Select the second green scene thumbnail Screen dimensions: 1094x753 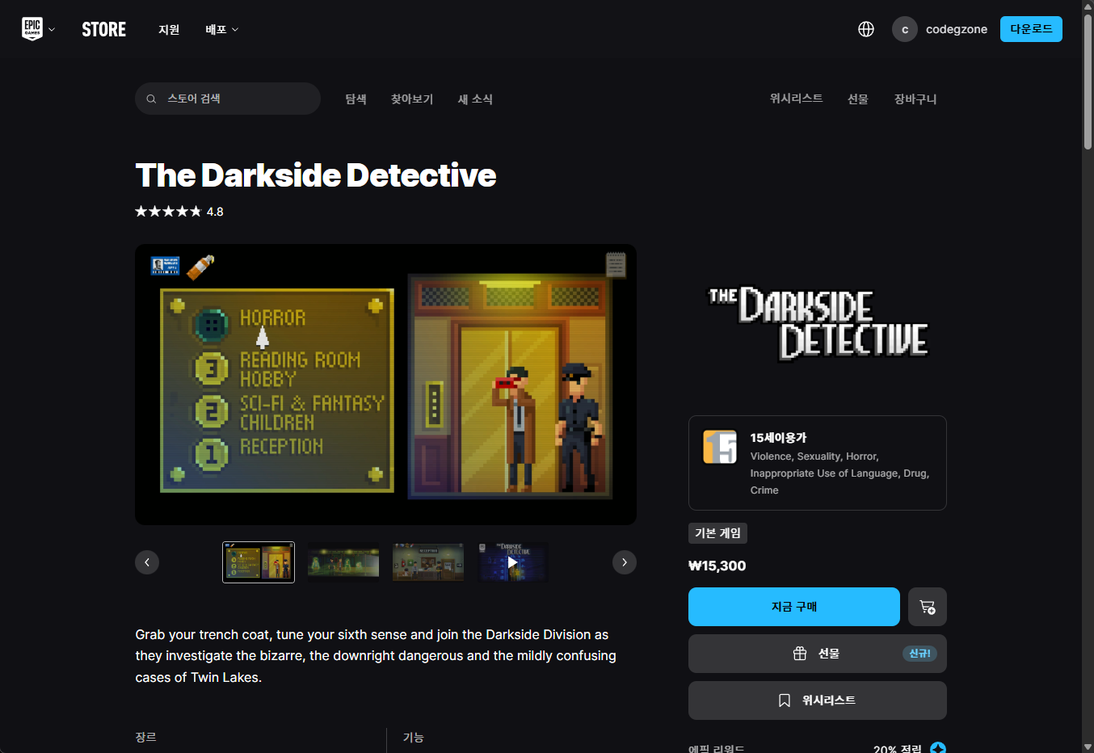pyautogui.click(x=343, y=562)
